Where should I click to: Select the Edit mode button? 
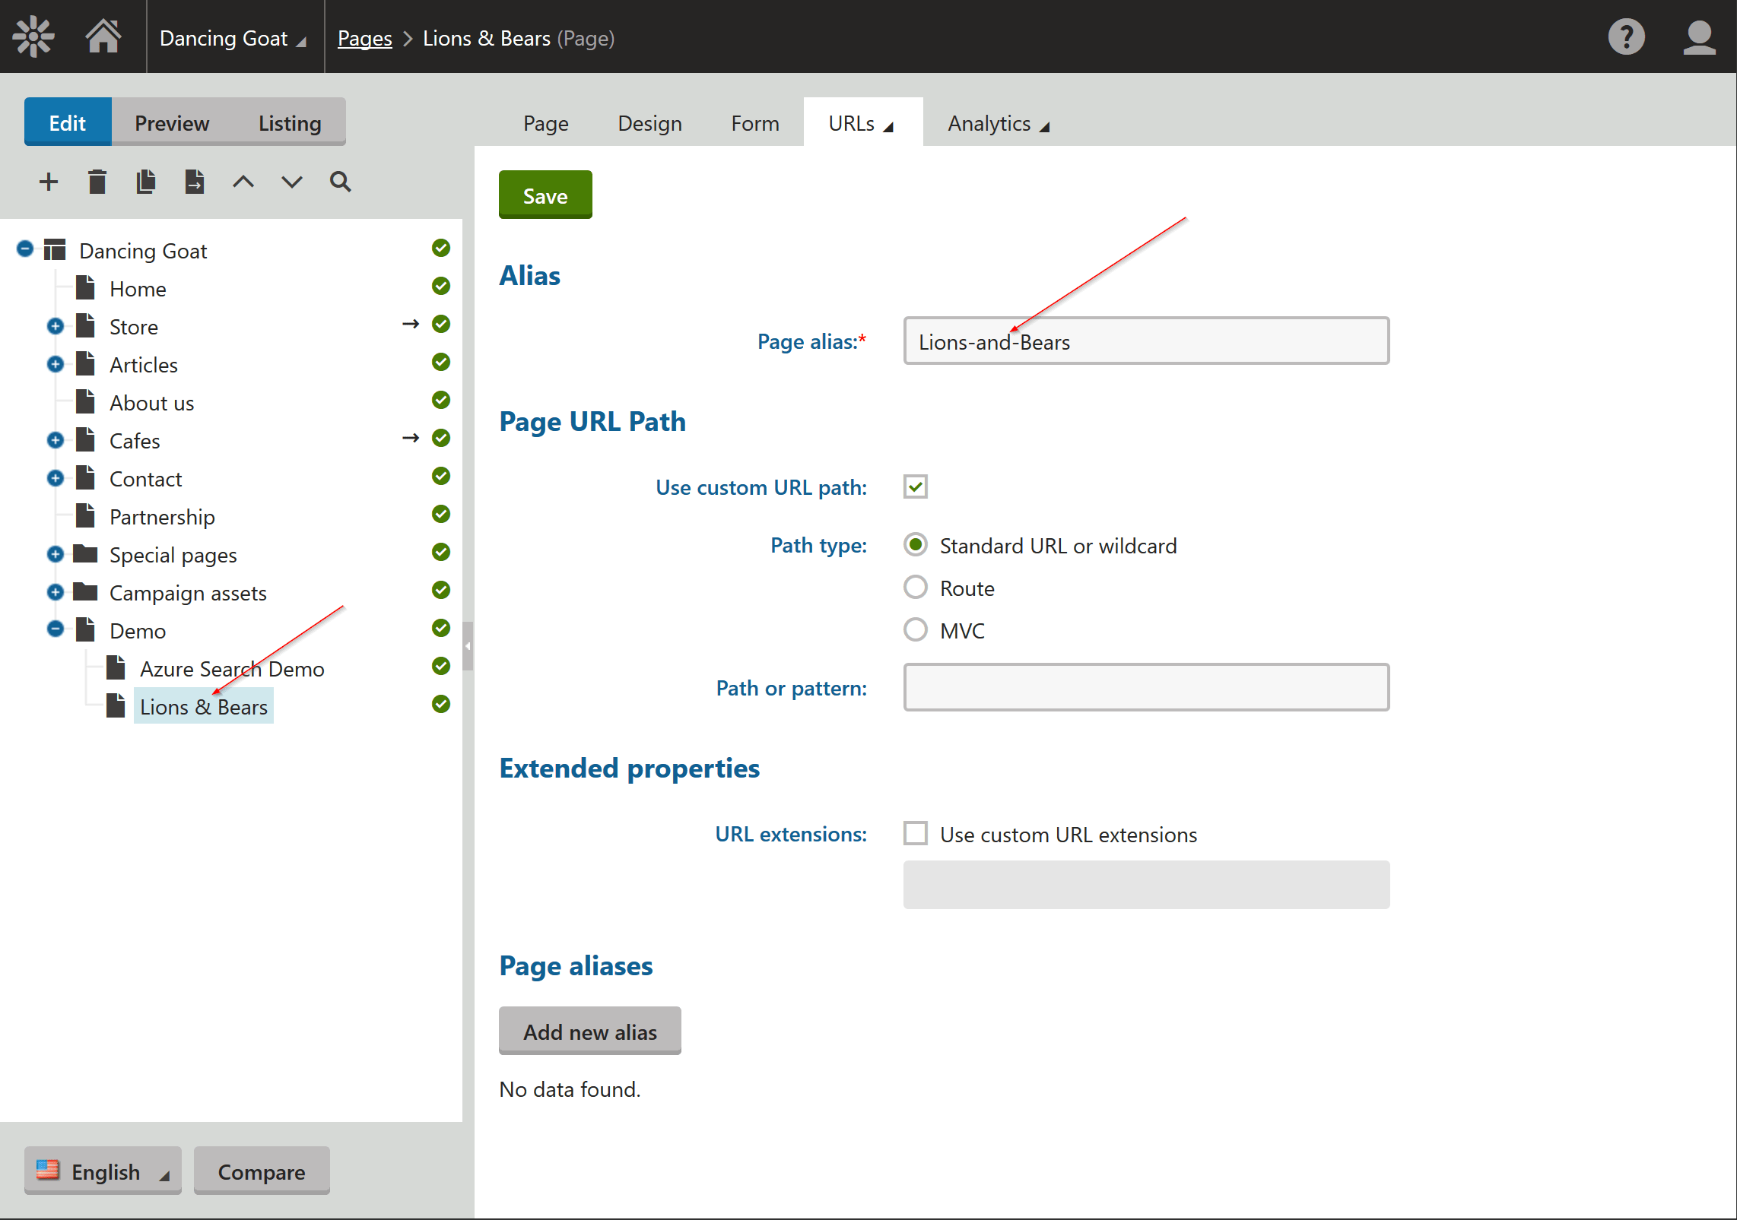coord(68,122)
